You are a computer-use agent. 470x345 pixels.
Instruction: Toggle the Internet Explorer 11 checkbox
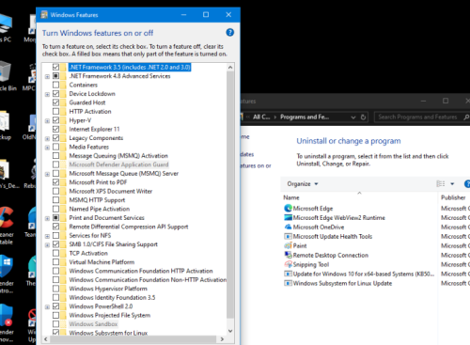click(x=55, y=129)
